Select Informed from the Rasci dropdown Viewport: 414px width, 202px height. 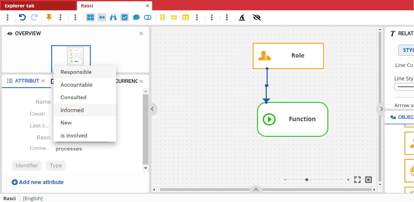(x=72, y=110)
